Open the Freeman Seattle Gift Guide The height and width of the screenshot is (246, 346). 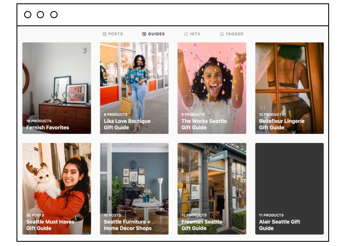212,188
